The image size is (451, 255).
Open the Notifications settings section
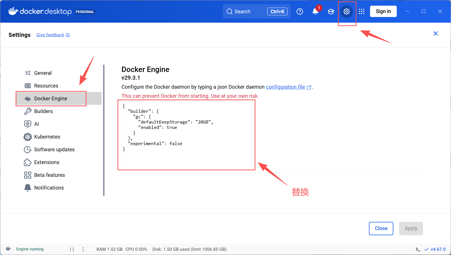59,188
